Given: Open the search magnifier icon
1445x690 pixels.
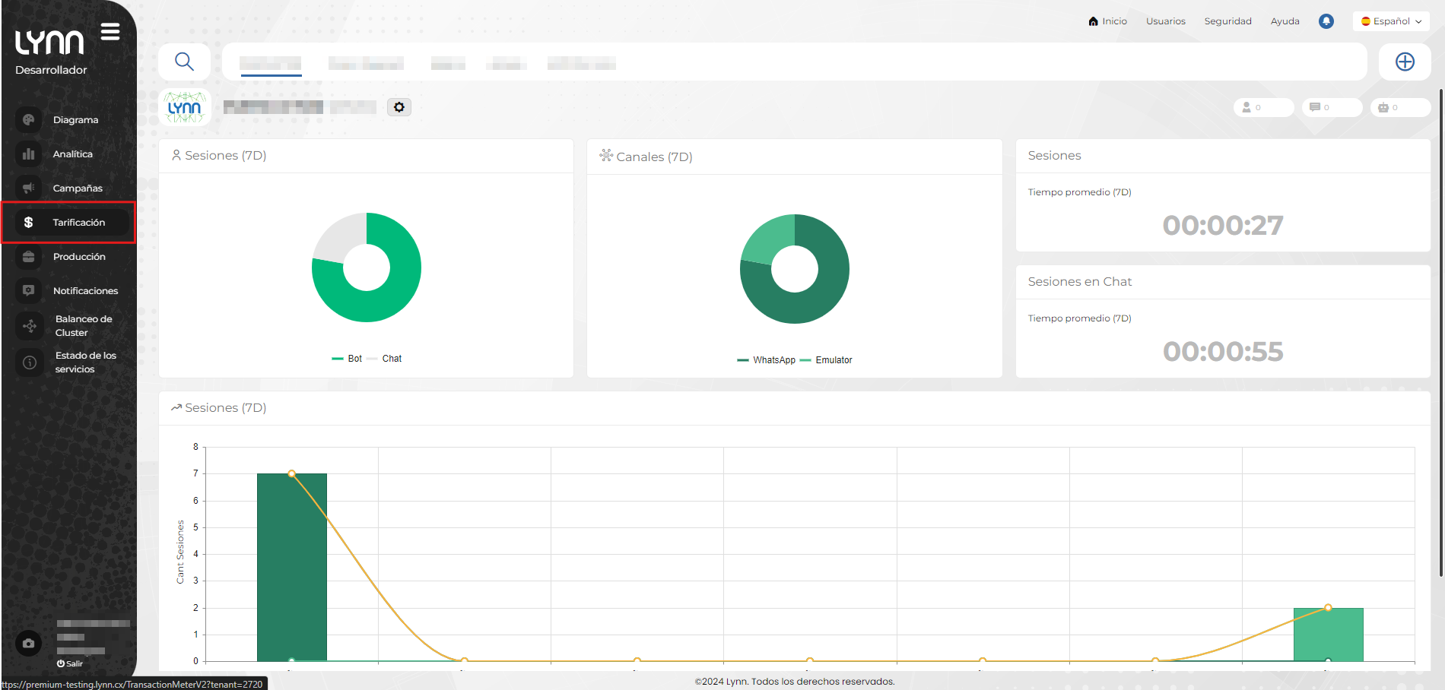Looking at the screenshot, I should click(x=184, y=62).
